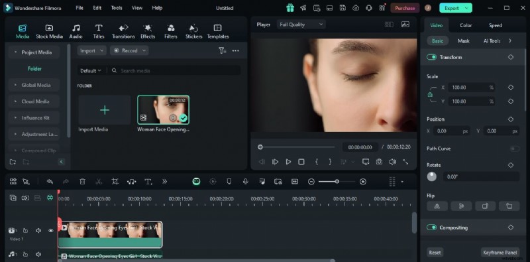Image resolution: width=530 pixels, height=262 pixels.
Task: Add keyframe for Rotate
Action: pyautogui.click(x=511, y=165)
